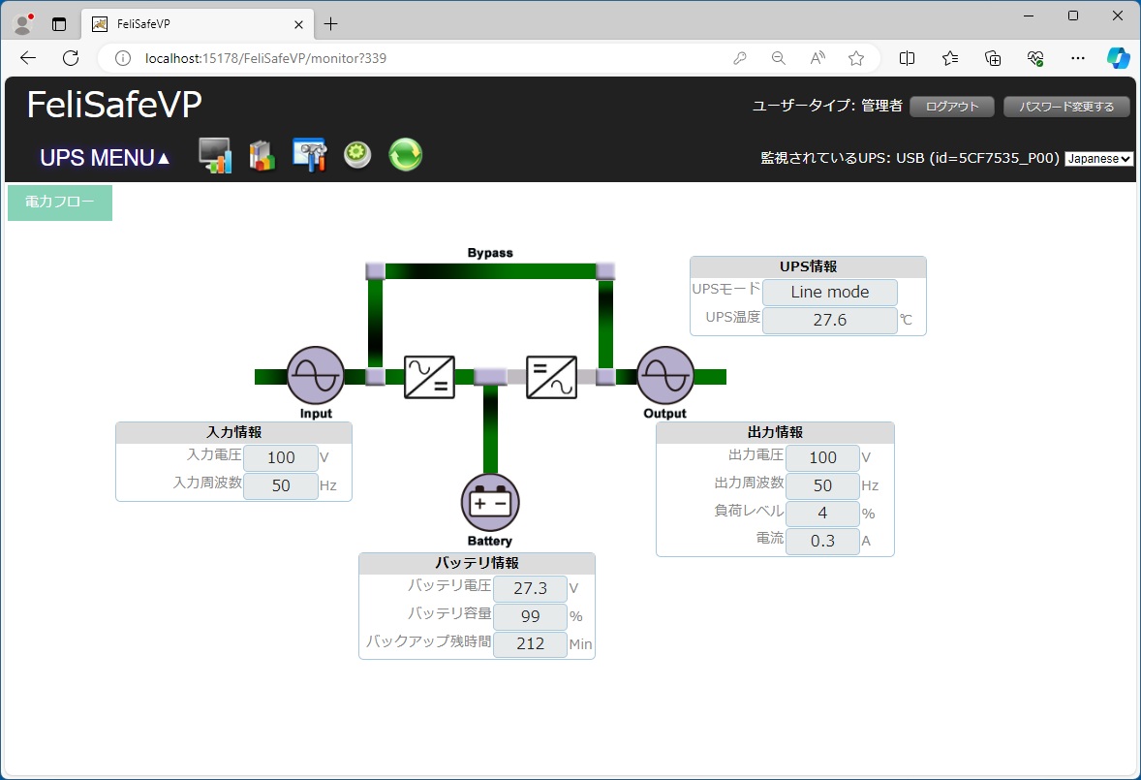Click the Output AC symbol in the diagram
The height and width of the screenshot is (780, 1141).
[665, 376]
